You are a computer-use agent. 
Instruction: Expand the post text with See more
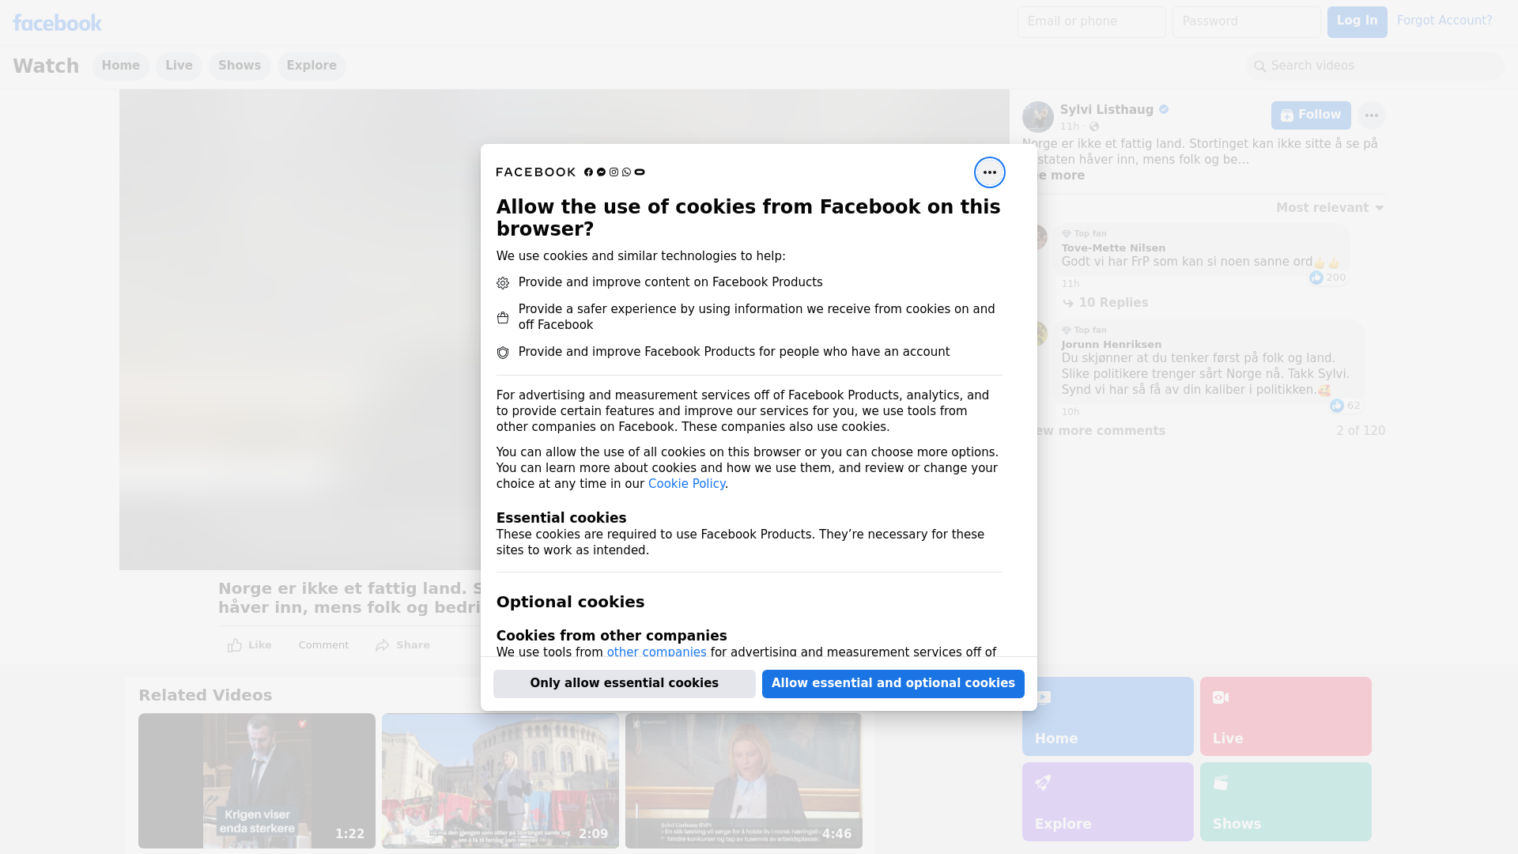[x=1060, y=176]
